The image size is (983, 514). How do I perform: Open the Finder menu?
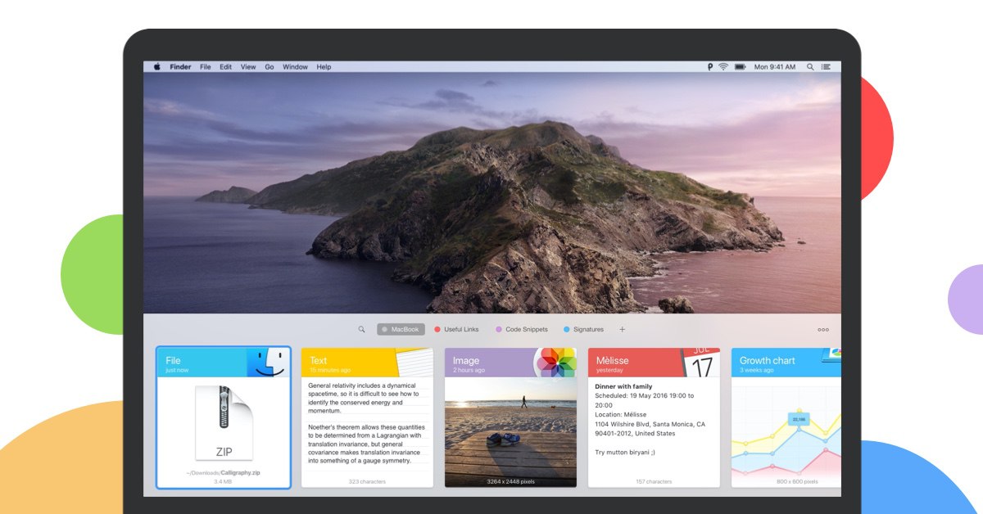point(180,67)
